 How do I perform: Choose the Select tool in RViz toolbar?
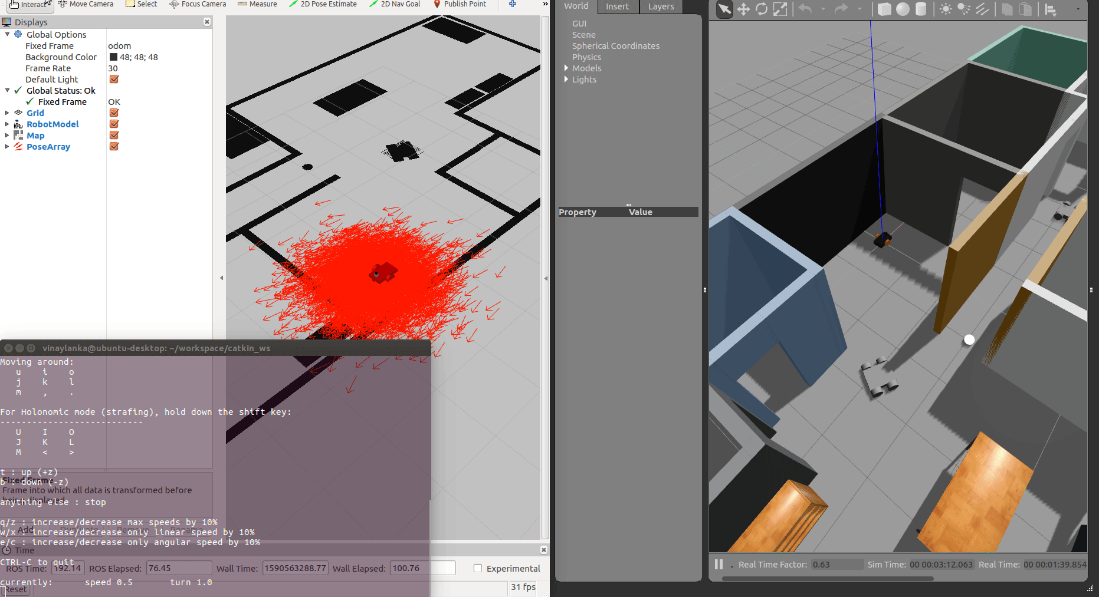(142, 4)
